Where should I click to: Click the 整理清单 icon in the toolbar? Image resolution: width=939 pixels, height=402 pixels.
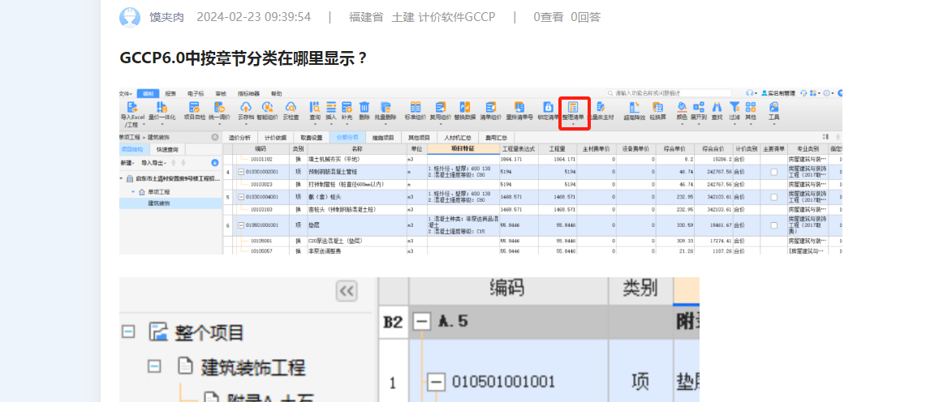coord(573,107)
